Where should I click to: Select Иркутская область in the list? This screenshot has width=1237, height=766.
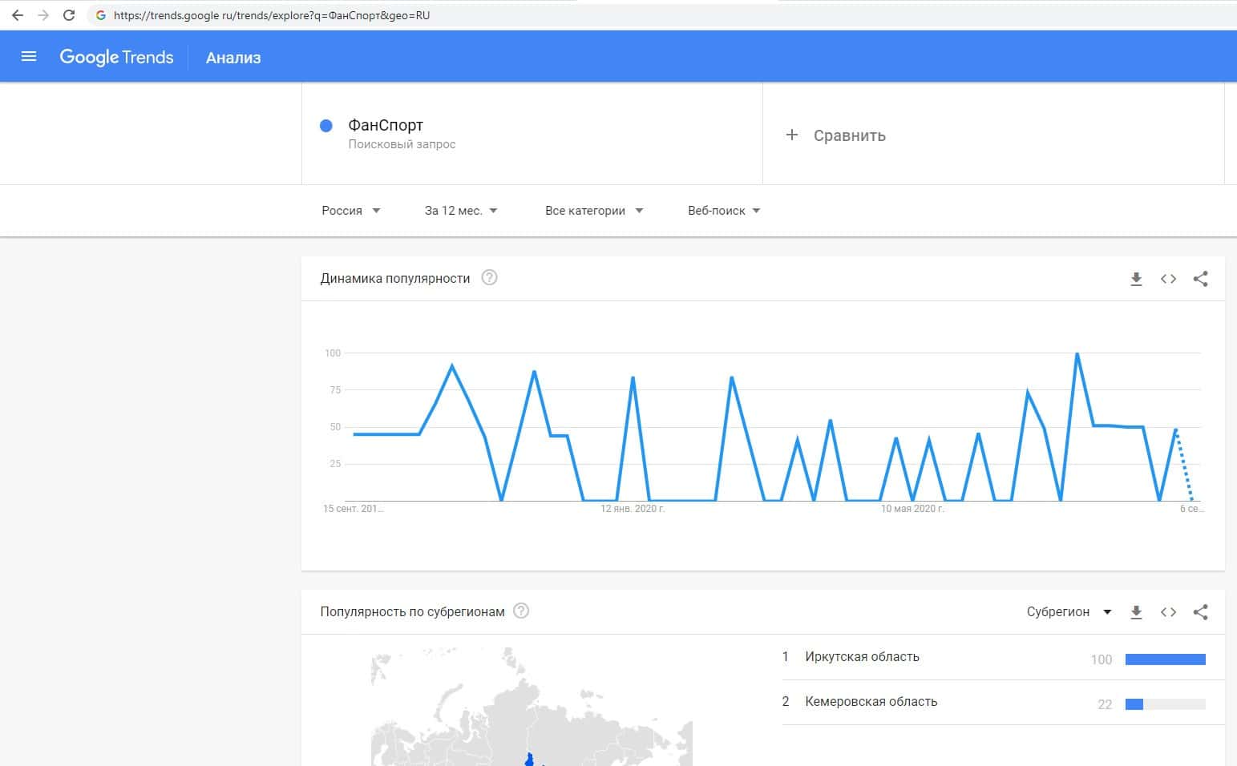[x=862, y=657]
